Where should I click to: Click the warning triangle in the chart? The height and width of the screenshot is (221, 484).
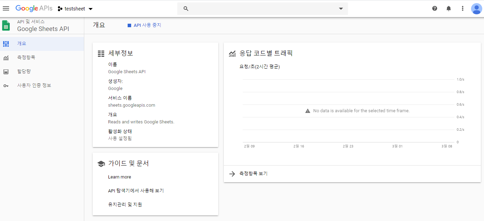(x=308, y=111)
